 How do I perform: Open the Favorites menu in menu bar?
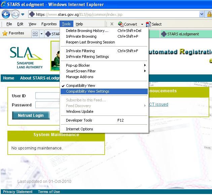click(49, 24)
